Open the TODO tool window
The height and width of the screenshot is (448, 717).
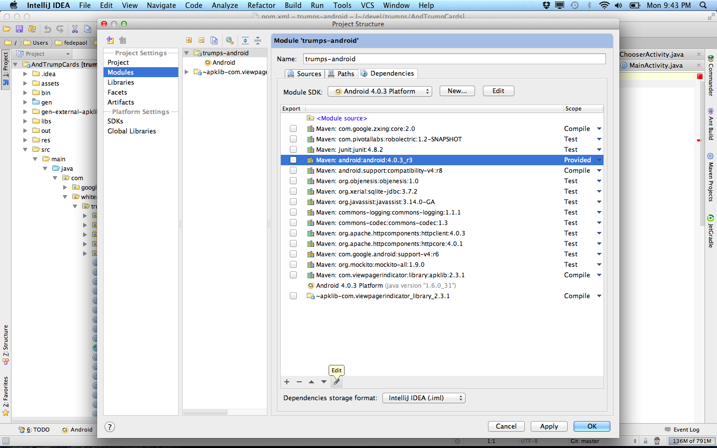[x=34, y=430]
